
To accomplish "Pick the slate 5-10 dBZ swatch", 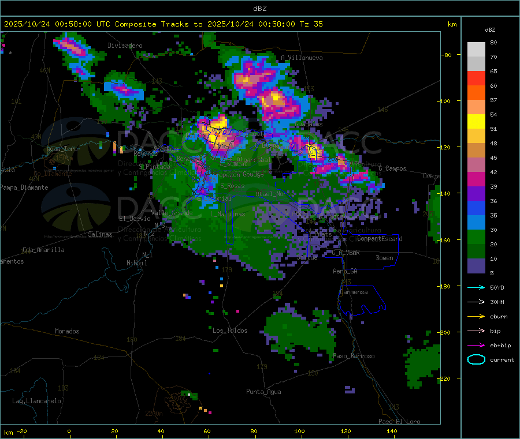I will (x=476, y=266).
